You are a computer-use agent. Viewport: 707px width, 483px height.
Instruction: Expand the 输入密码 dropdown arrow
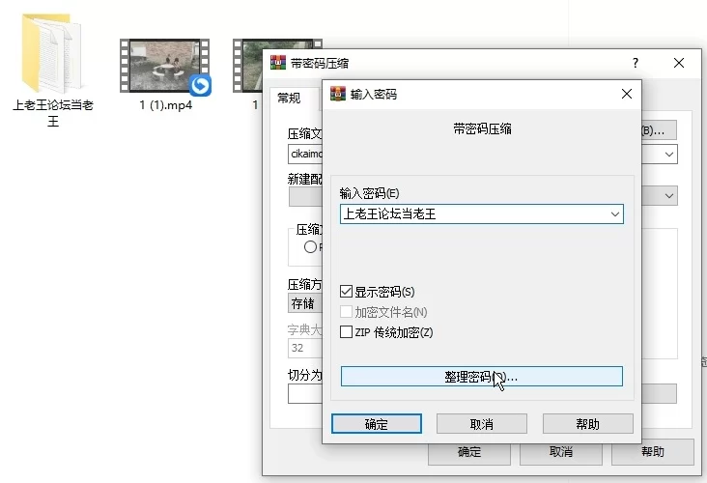614,214
